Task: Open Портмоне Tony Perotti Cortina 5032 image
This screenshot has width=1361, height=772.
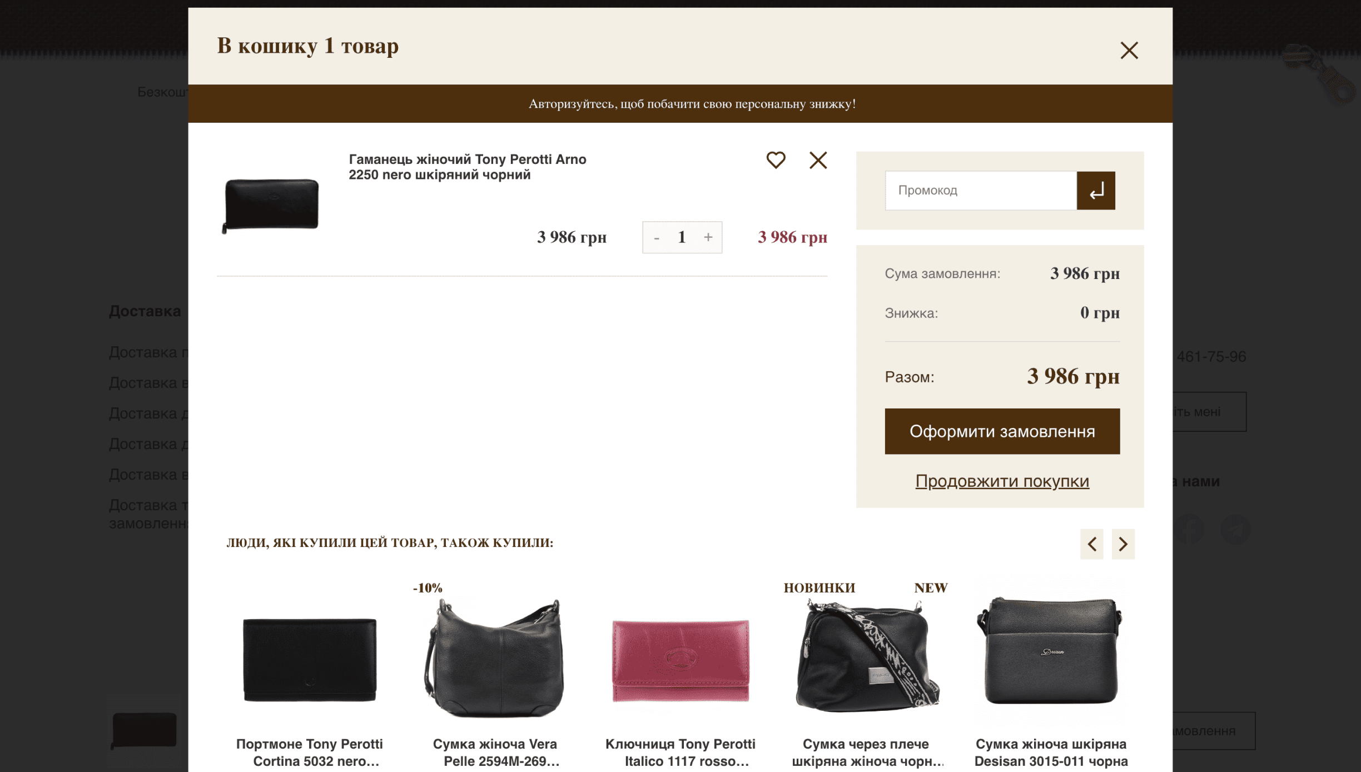Action: pos(310,659)
